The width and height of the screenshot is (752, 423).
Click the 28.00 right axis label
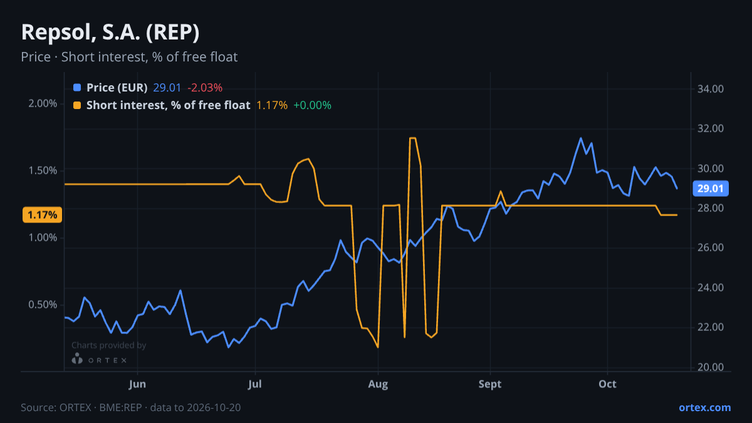click(711, 208)
